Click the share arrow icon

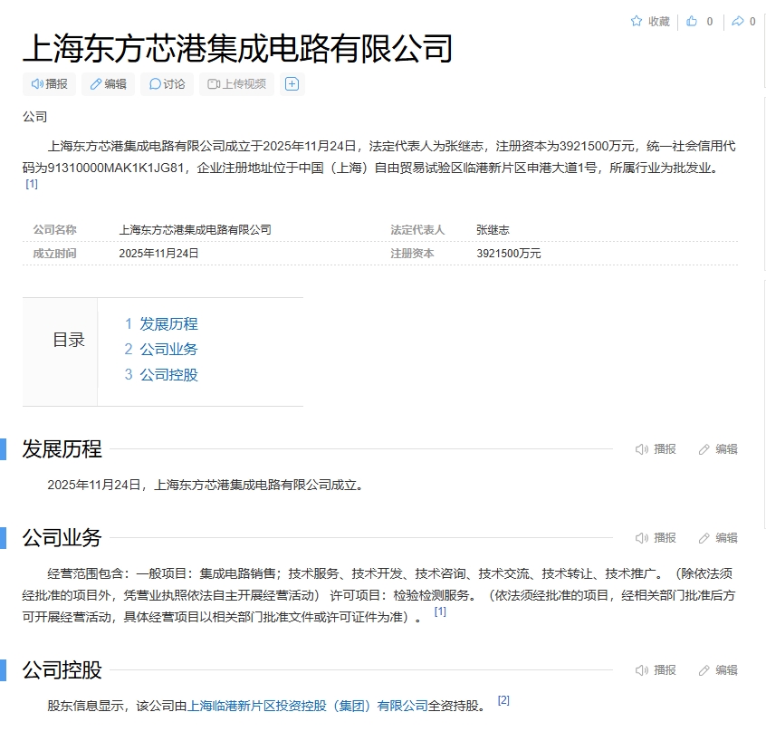738,22
